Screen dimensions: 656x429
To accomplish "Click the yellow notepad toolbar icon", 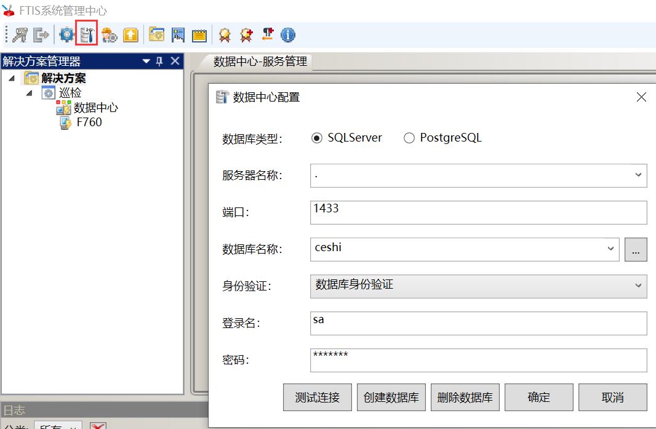I will click(199, 35).
